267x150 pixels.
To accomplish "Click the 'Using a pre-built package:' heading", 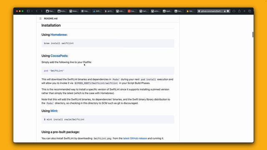I will (x=60, y=132).
